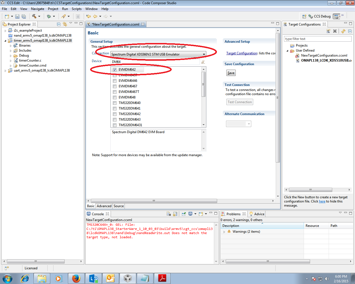Check the TMS320DM640 device checkbox

(x=115, y=103)
